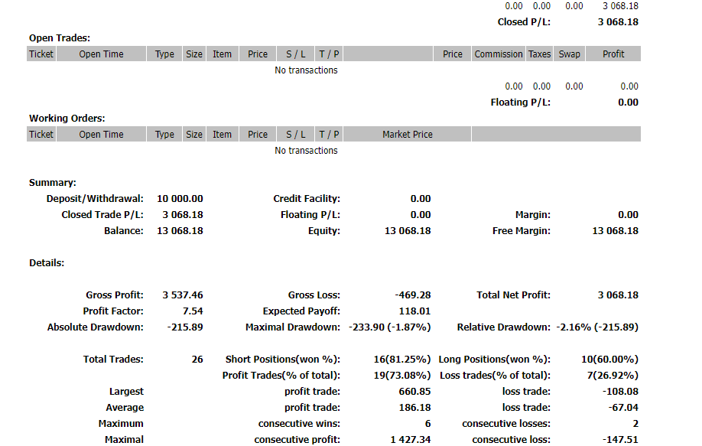This screenshot has height=446, width=702.
Task: Select the Type header in the Working Orders table
Action: point(164,134)
